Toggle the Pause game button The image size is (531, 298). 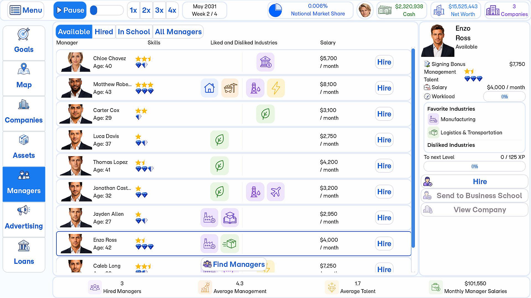pyautogui.click(x=70, y=10)
